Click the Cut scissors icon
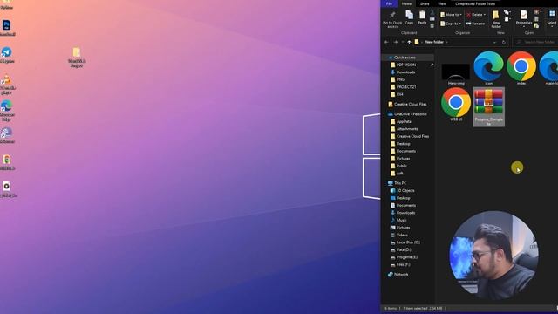This screenshot has height=314, width=558. (x=432, y=13)
